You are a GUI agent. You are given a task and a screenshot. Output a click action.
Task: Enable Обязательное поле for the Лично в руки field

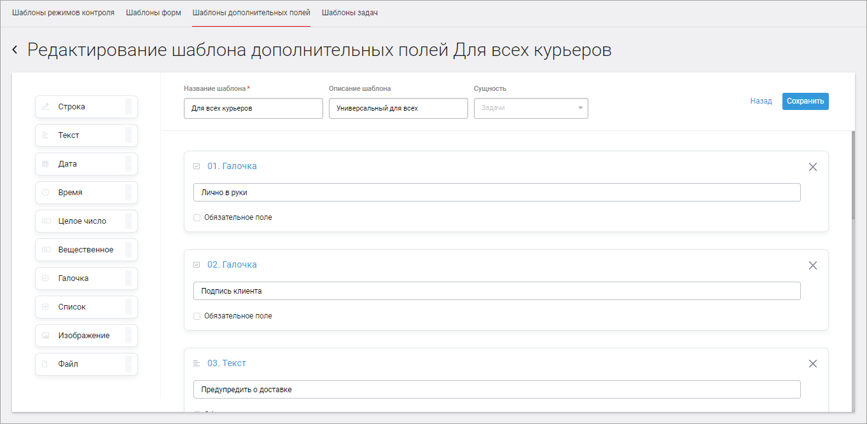197,217
